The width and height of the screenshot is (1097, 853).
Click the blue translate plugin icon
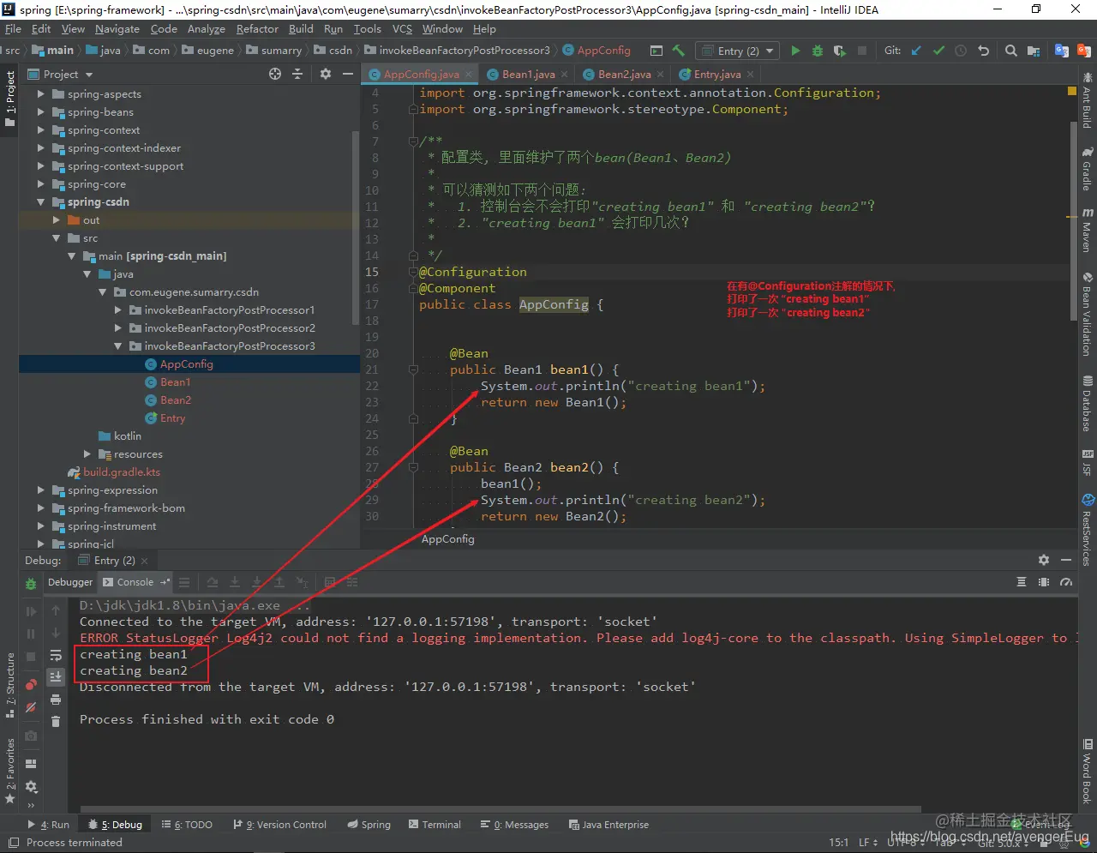point(1062,51)
